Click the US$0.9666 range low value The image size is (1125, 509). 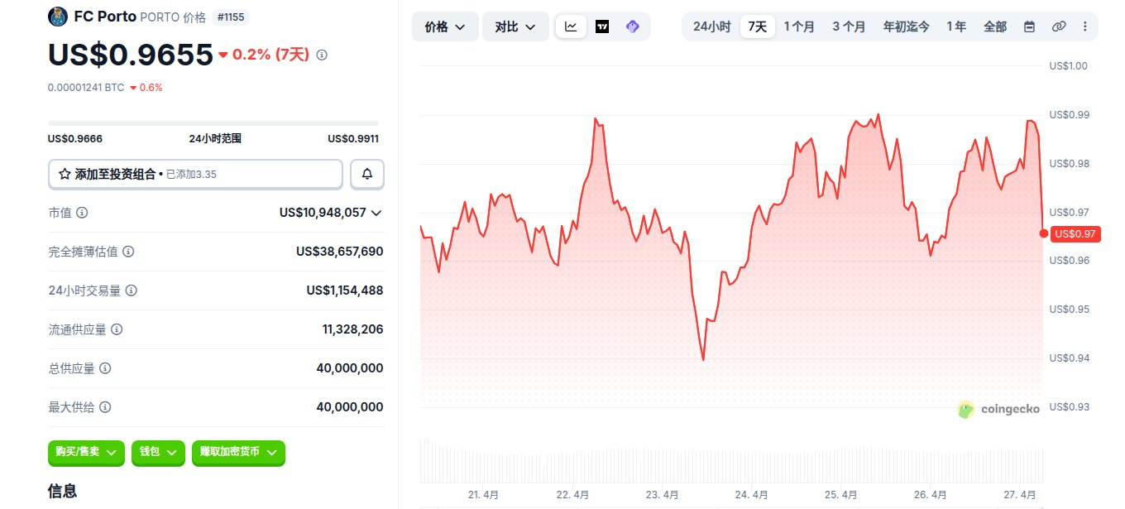coord(75,139)
